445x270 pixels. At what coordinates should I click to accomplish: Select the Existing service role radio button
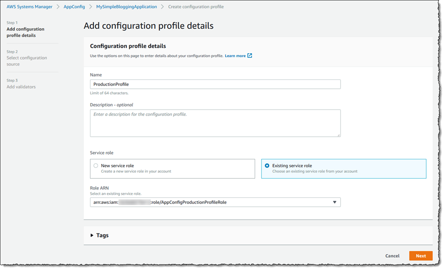267,166
